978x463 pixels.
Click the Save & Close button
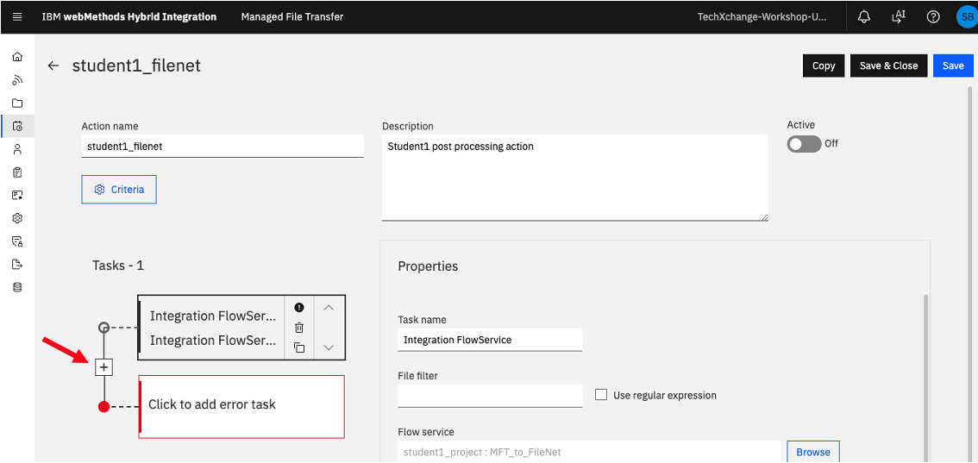point(889,66)
